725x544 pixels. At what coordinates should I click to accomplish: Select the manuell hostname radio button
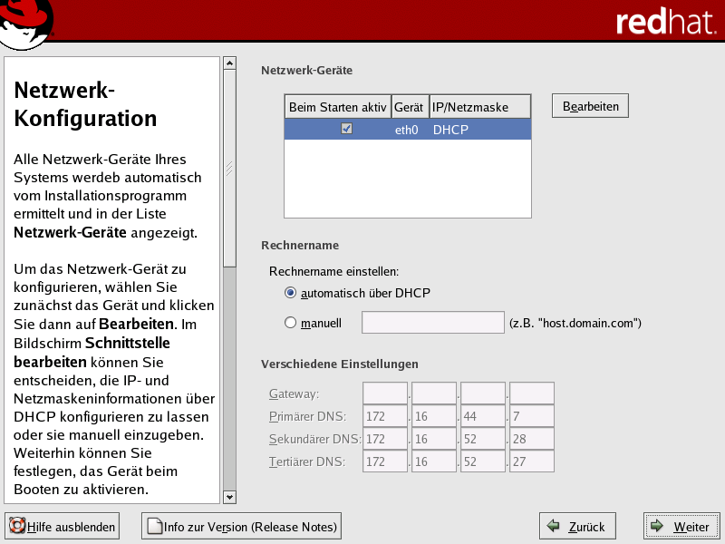tap(291, 322)
